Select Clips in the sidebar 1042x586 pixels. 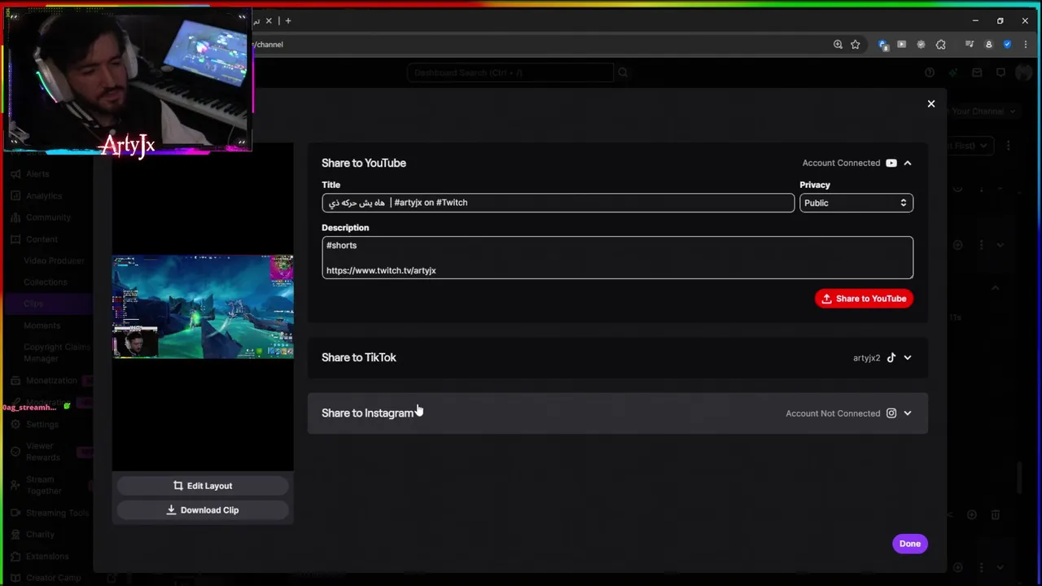click(x=33, y=304)
